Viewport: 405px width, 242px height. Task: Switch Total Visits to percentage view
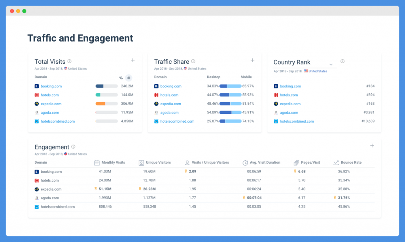(121, 78)
